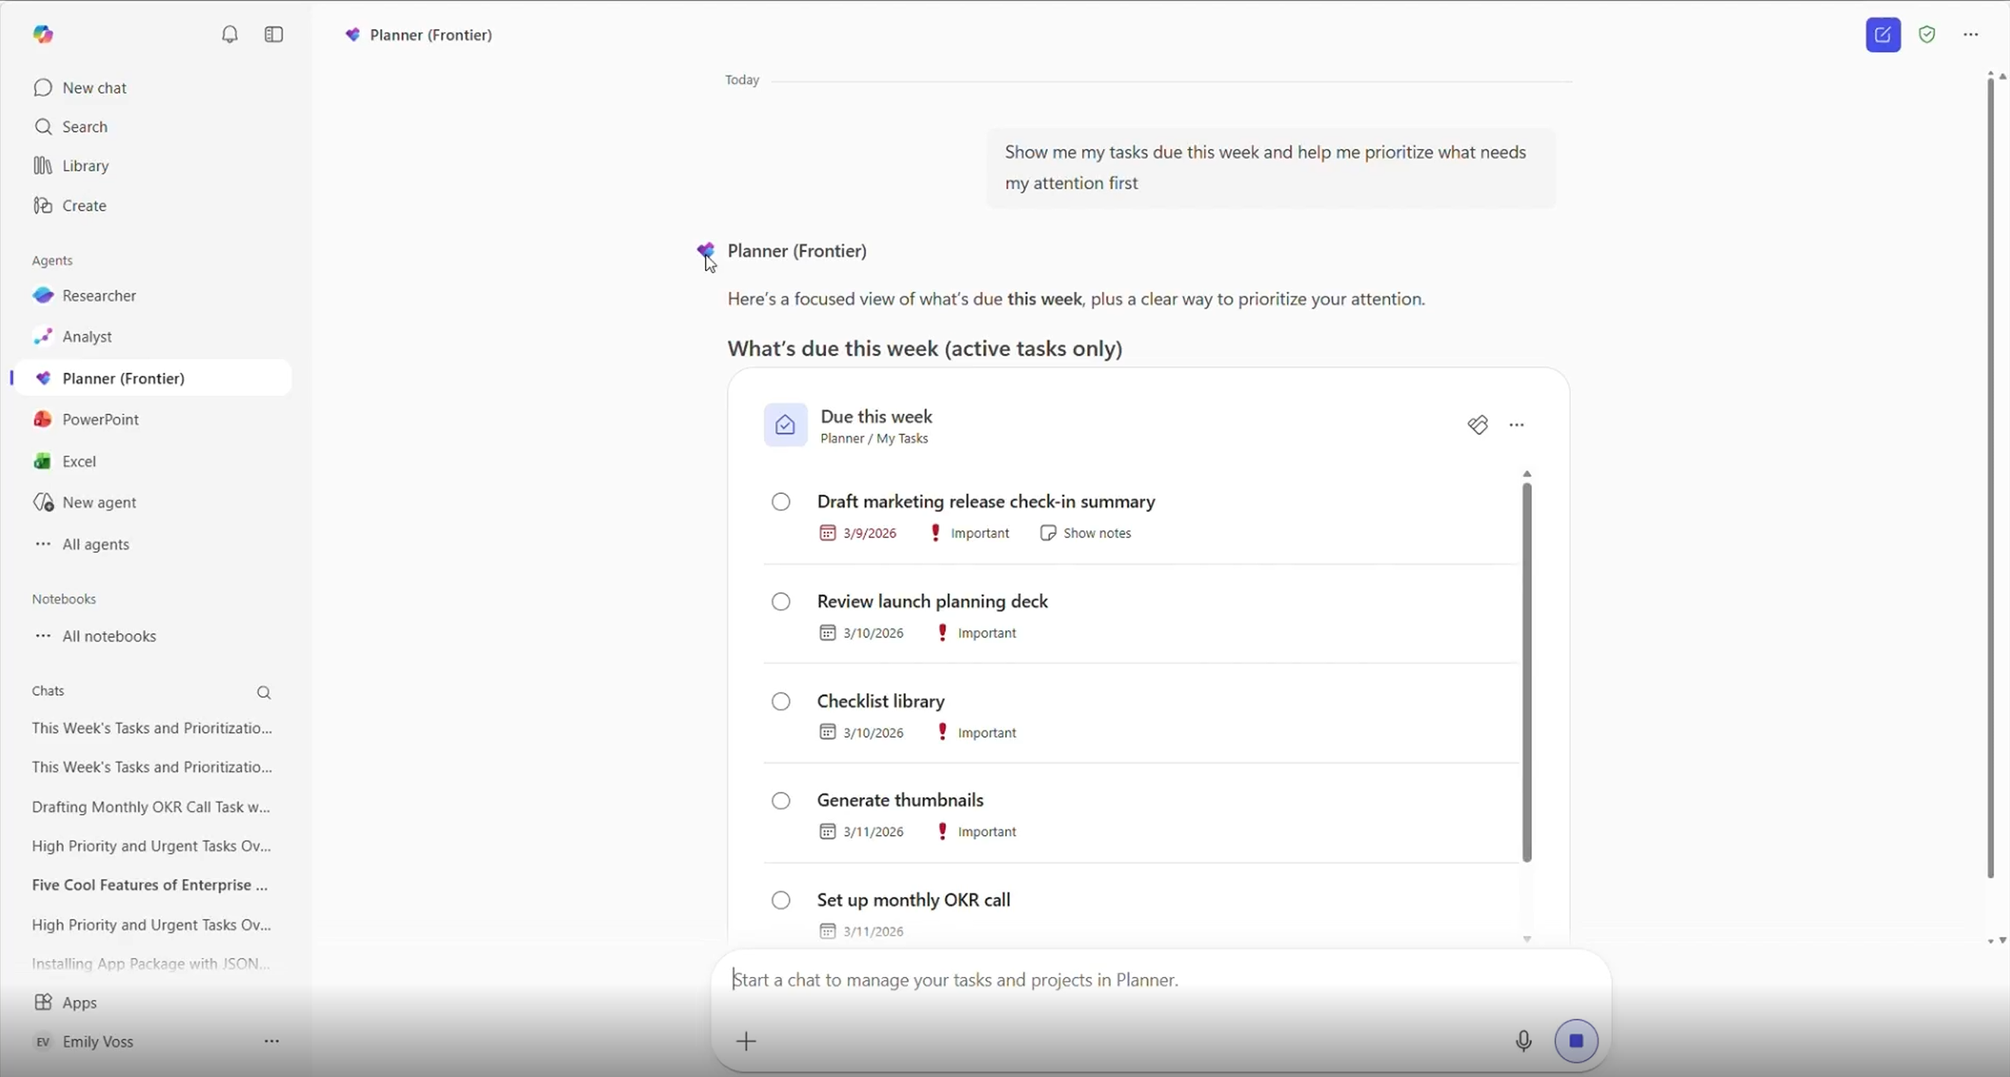Open the Library books icon
This screenshot has height=1077, width=2010.
[x=43, y=165]
